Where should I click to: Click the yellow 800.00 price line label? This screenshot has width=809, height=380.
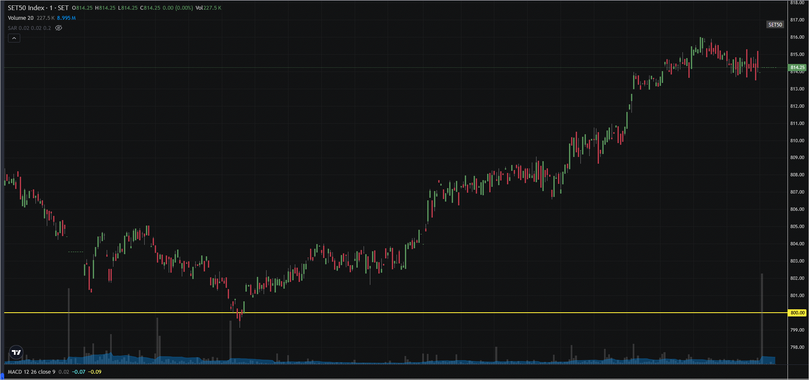click(x=797, y=313)
